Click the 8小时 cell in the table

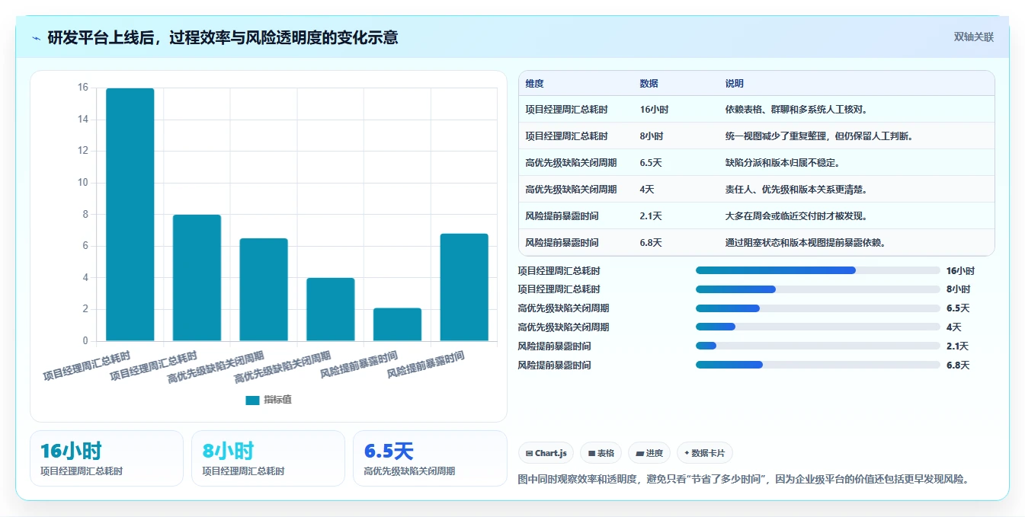pyautogui.click(x=652, y=136)
